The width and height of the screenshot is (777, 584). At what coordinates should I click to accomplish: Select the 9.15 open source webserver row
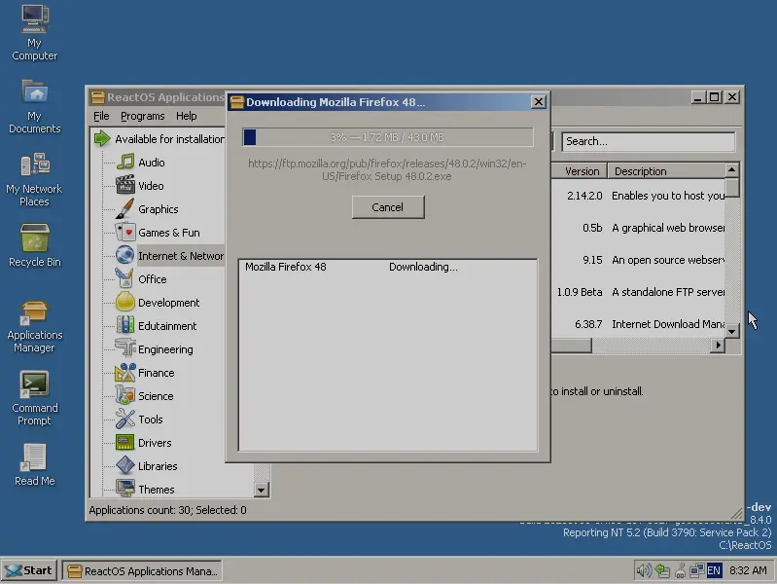[x=638, y=260]
